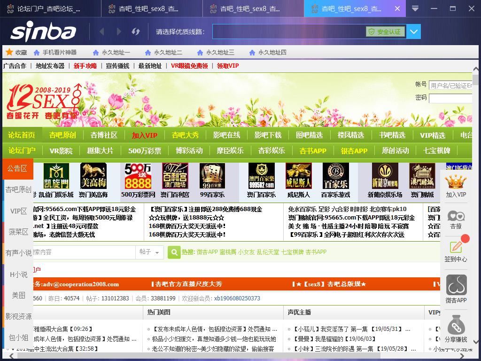This screenshot has height=361, width=481.
Task: Select the 美图 sidebar item
Action: tap(18, 295)
